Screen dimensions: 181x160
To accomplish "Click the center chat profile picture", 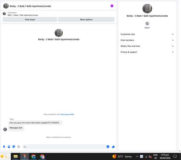I will 59,33.
